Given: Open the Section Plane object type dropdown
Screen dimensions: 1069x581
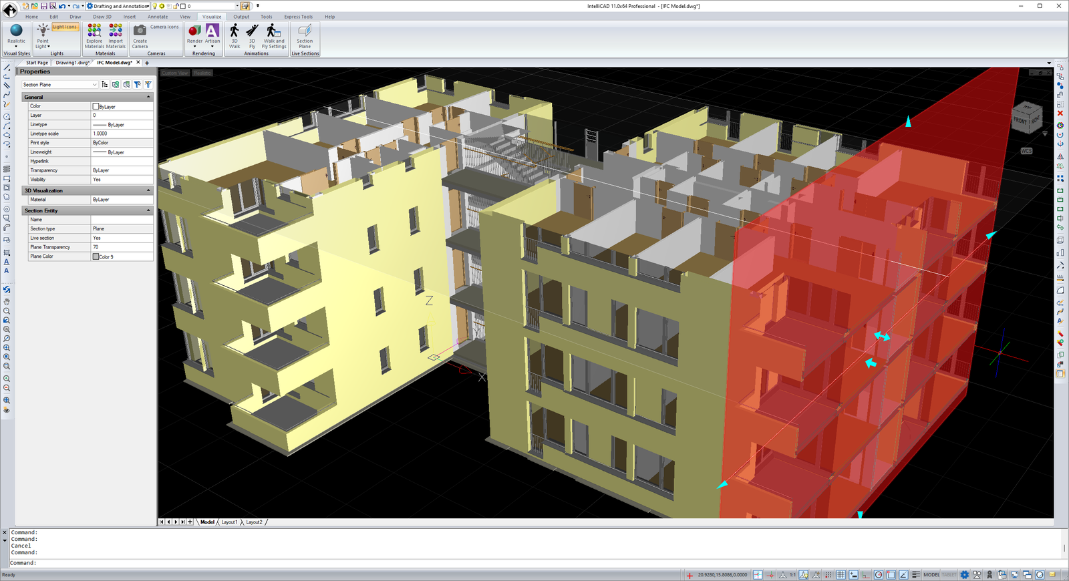Looking at the screenshot, I should [60, 85].
